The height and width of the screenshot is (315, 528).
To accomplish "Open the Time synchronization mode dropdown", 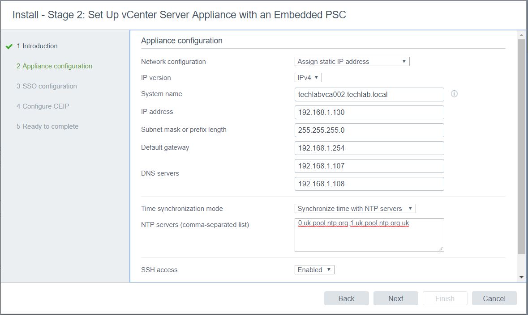I will click(x=355, y=209).
